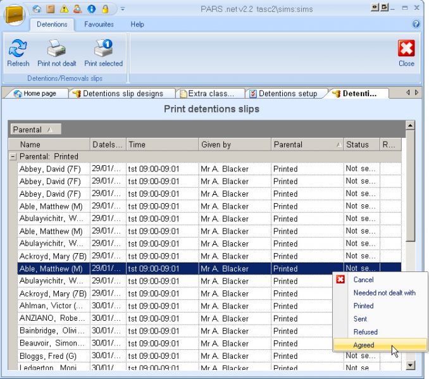
Task: Open the quick access toolbar customize dropdown
Action: coord(123,9)
